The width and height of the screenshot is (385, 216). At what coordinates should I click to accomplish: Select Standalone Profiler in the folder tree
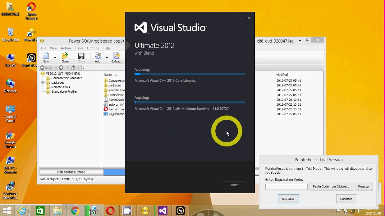64,91
